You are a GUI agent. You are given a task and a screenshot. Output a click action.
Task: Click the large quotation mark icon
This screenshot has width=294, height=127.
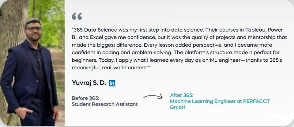point(77,16)
